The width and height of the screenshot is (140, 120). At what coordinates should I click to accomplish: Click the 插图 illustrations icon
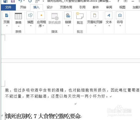coord(30,15)
